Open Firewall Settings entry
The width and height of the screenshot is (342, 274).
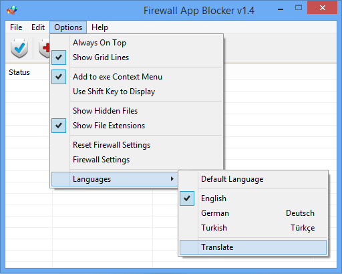point(137,160)
